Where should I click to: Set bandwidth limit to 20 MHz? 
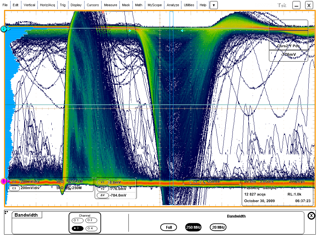(218, 227)
